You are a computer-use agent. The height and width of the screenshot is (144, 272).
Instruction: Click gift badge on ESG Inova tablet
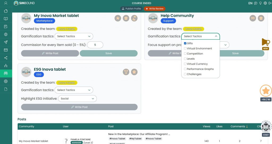pos(134,72)
